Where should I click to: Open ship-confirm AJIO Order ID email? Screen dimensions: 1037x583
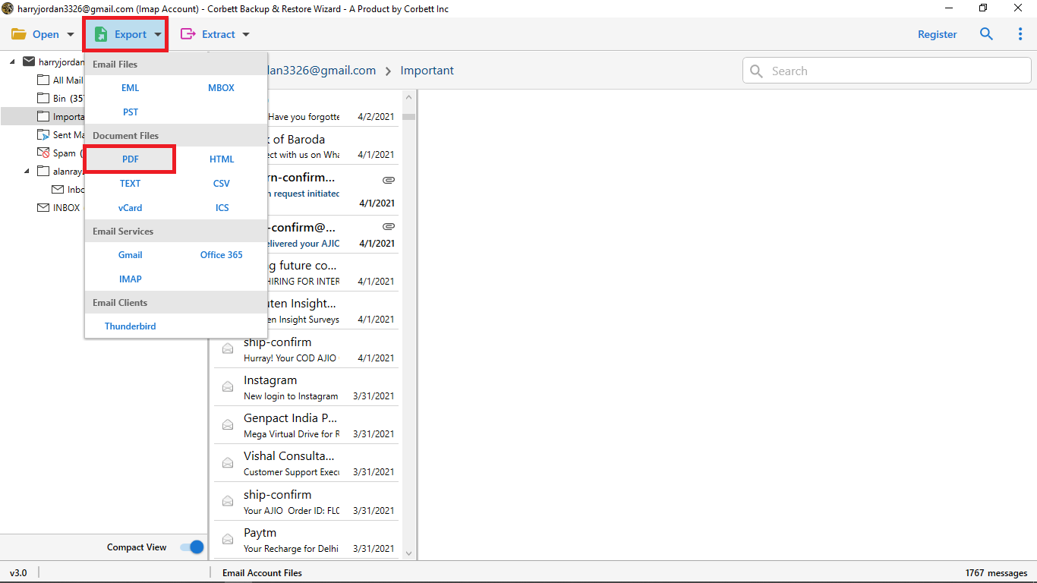[x=306, y=501]
